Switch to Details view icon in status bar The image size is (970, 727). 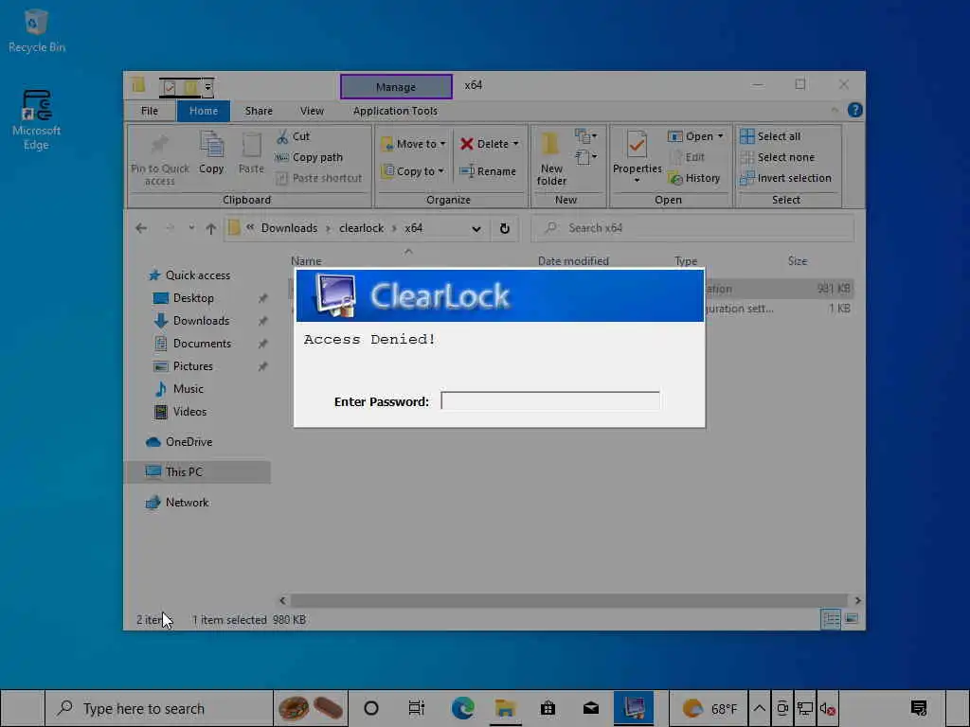click(x=830, y=619)
